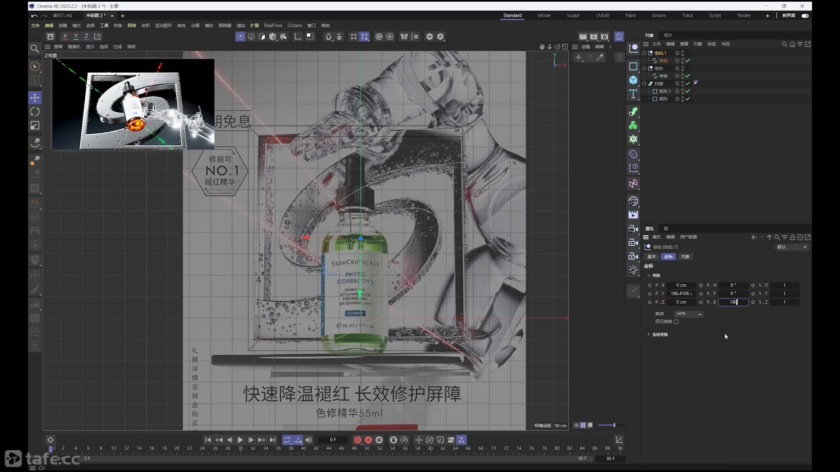
Task: Select the Coordinates tab in attributes
Action: [x=668, y=257]
